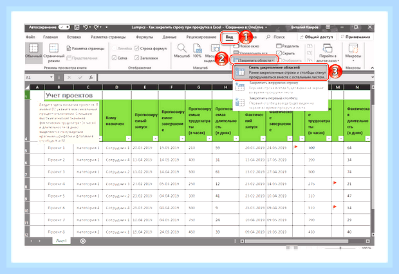
Task: Click red flag in Проект 4 row
Action: click(x=335, y=183)
